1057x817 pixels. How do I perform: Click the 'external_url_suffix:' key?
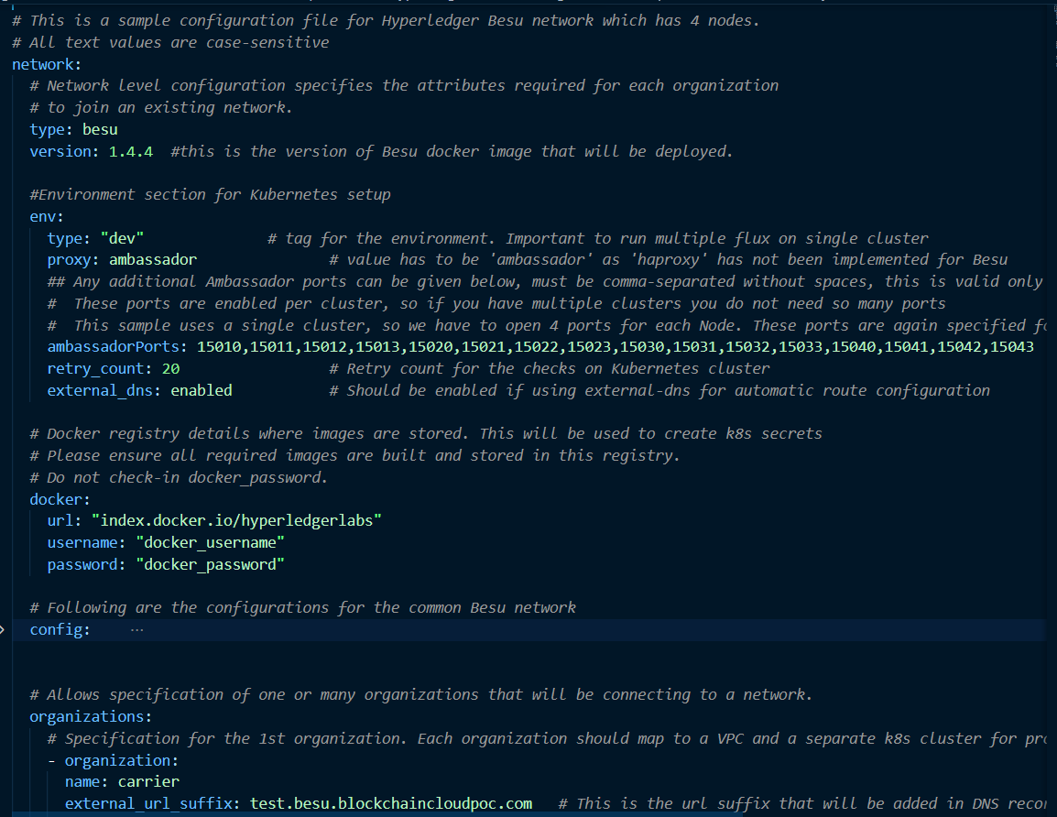tap(153, 803)
